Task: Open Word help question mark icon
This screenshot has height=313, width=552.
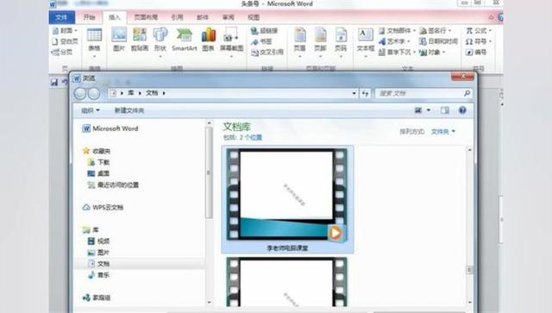Action: coord(500,17)
